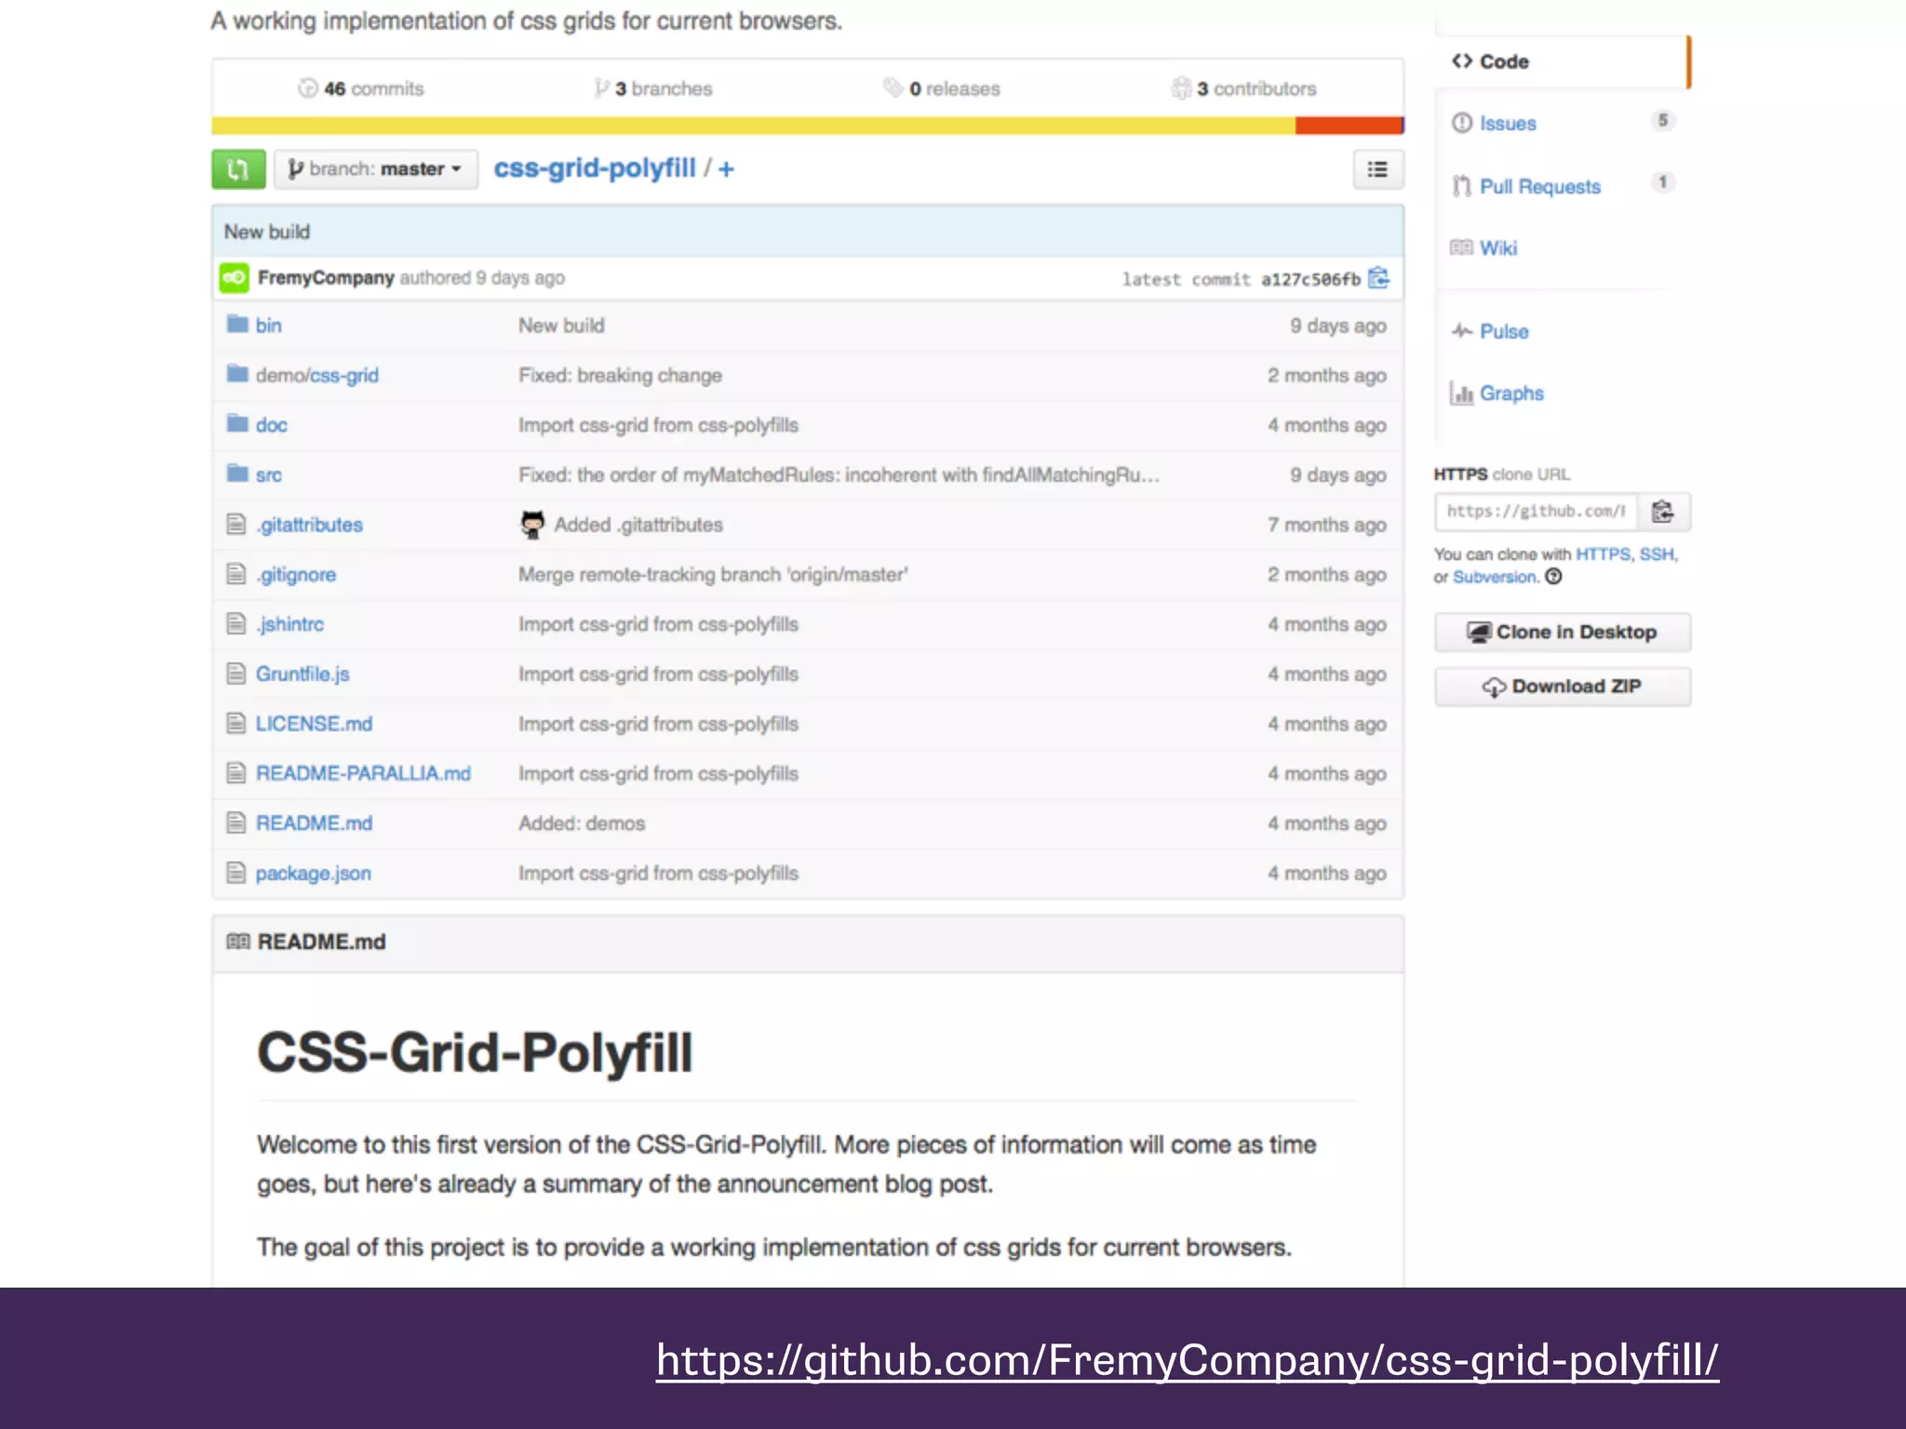Click the Download ZIP button
The height and width of the screenshot is (1429, 1906).
click(1563, 687)
